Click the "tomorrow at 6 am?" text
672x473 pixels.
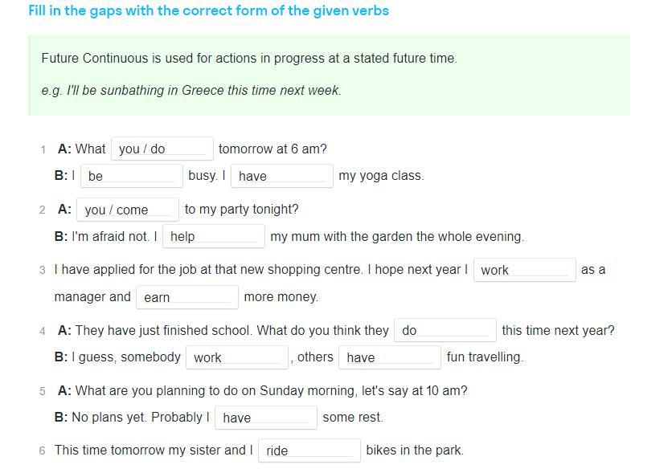(272, 149)
